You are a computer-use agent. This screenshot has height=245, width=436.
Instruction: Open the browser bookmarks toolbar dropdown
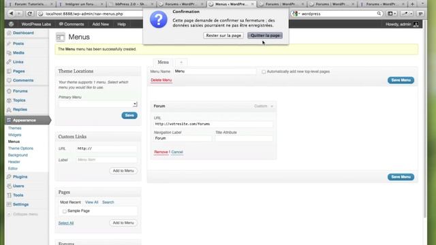coord(392,14)
